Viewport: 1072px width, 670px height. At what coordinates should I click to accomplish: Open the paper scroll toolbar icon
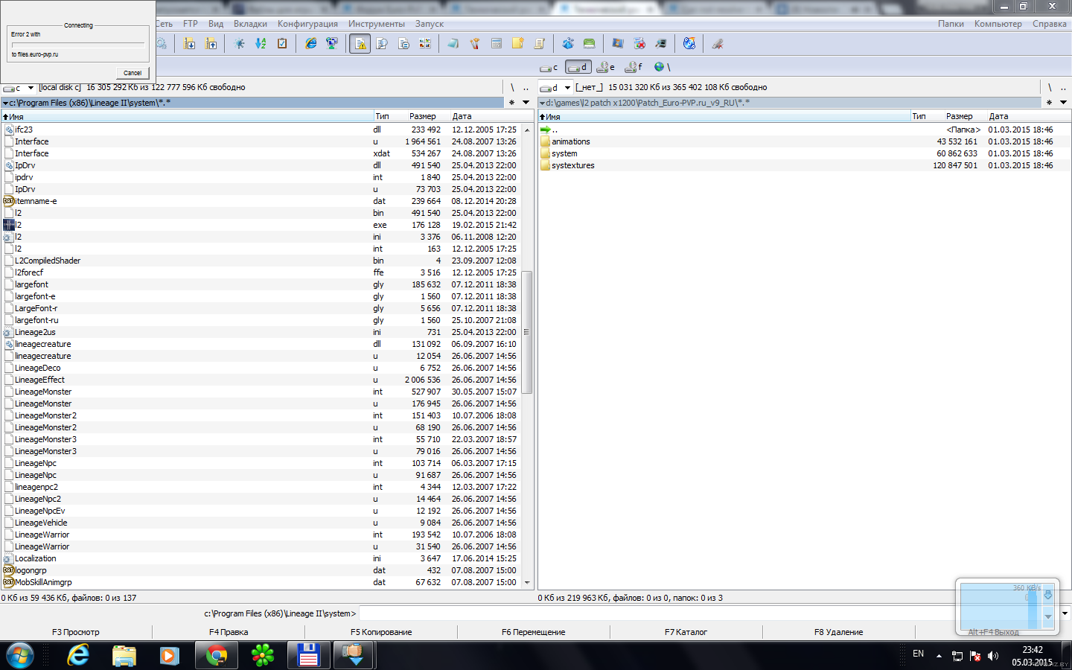pyautogui.click(x=540, y=44)
